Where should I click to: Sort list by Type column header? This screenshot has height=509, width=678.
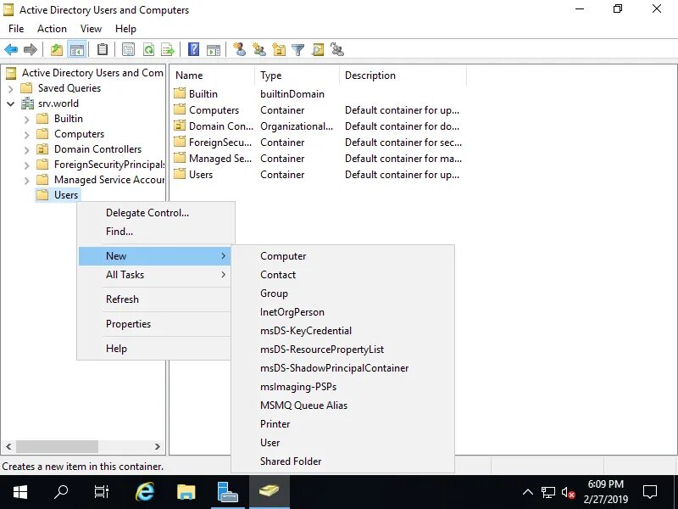[297, 76]
